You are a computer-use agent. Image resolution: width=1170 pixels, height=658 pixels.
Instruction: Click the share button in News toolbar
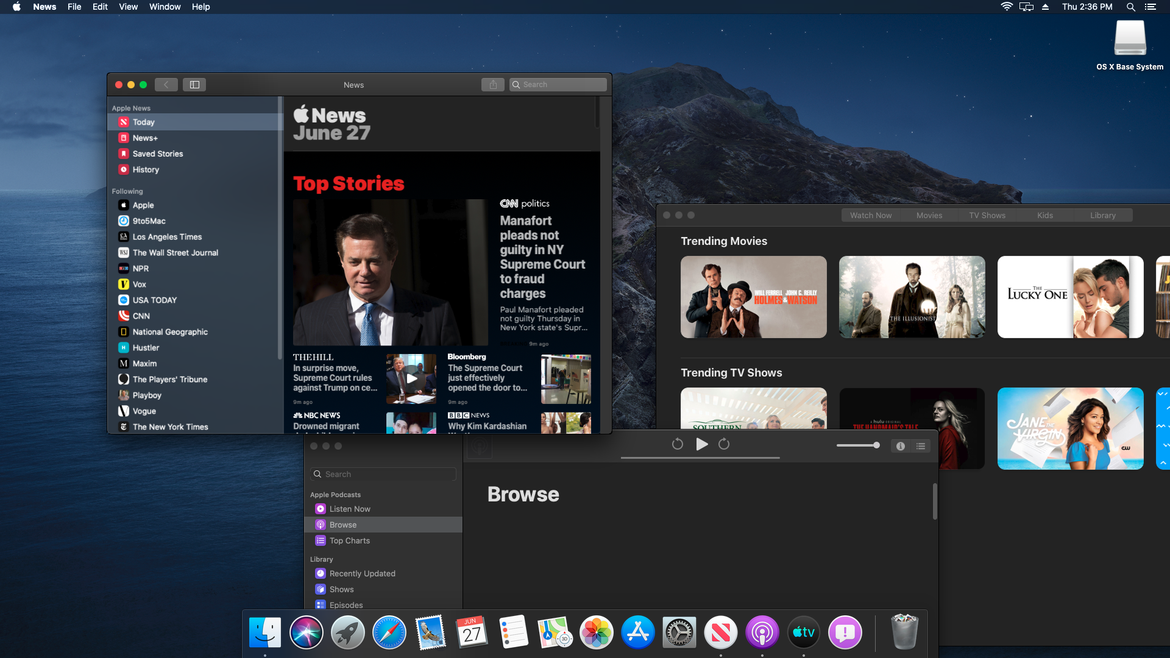pyautogui.click(x=493, y=85)
